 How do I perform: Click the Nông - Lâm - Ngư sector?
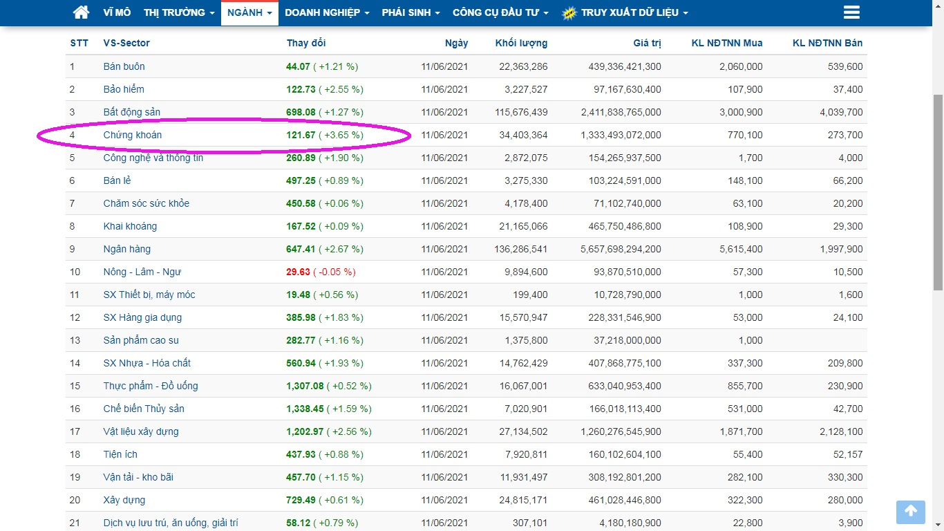142,272
